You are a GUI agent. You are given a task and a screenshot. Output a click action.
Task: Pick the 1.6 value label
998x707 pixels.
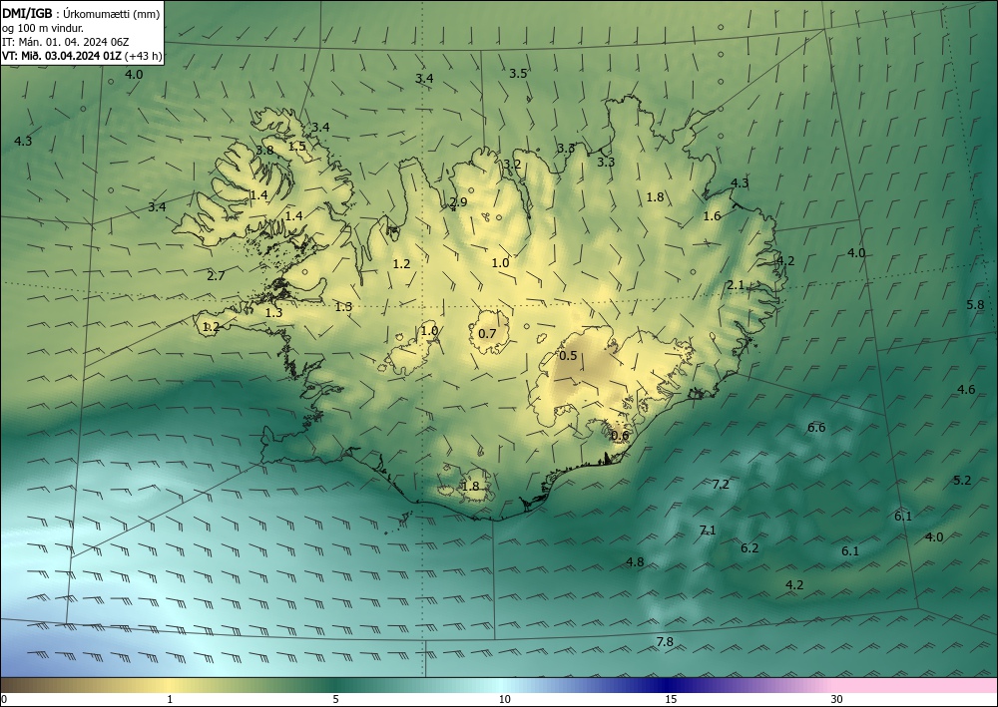[712, 216]
